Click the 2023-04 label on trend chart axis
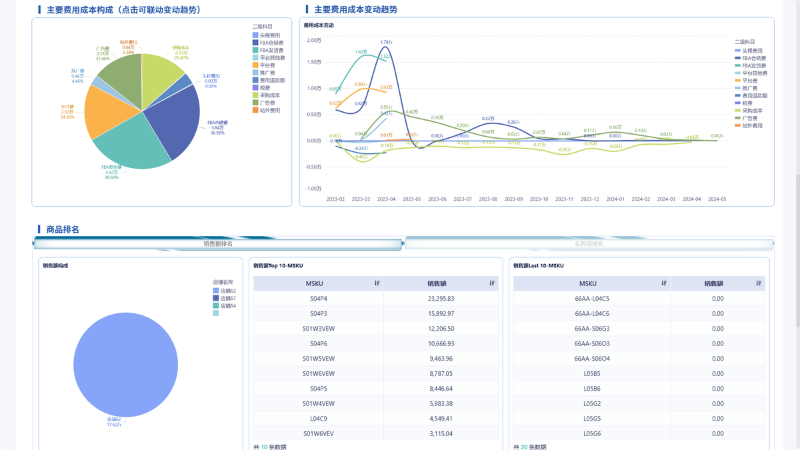Image resolution: width=800 pixels, height=450 pixels. click(387, 199)
